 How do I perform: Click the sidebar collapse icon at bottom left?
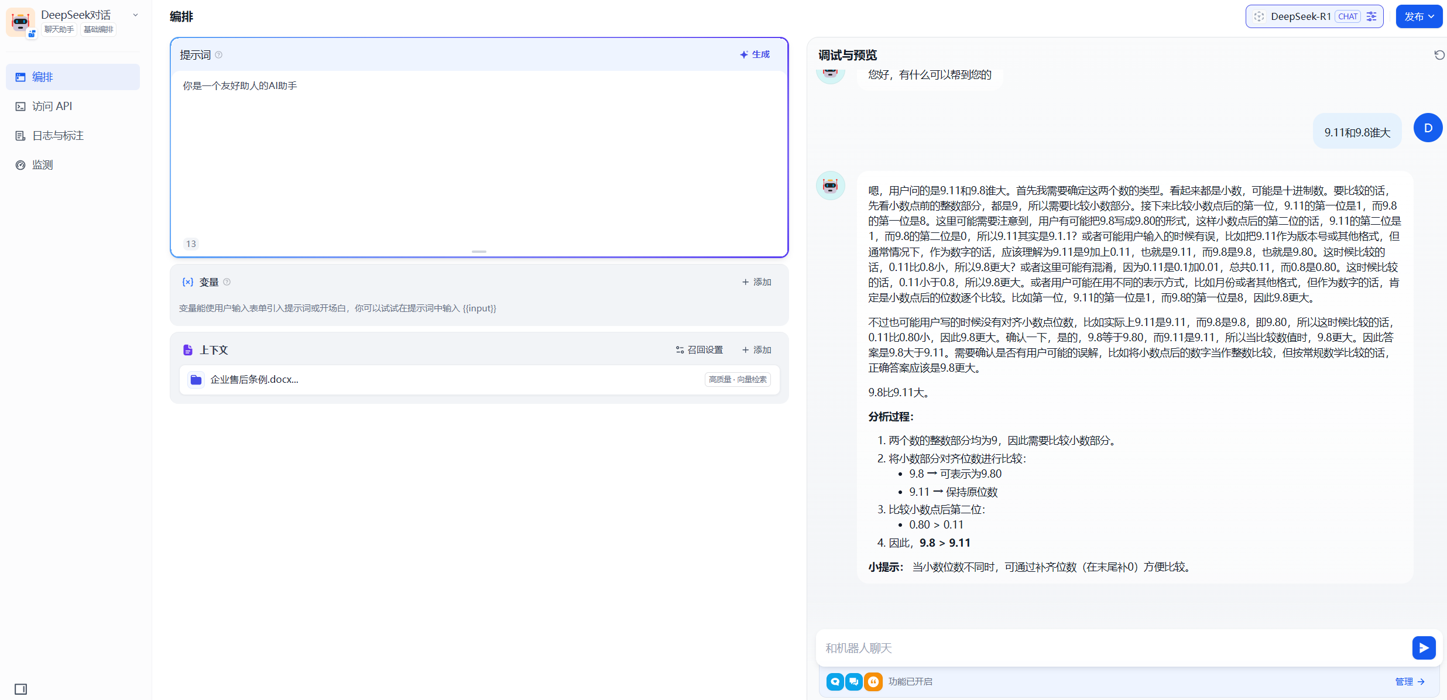click(21, 689)
